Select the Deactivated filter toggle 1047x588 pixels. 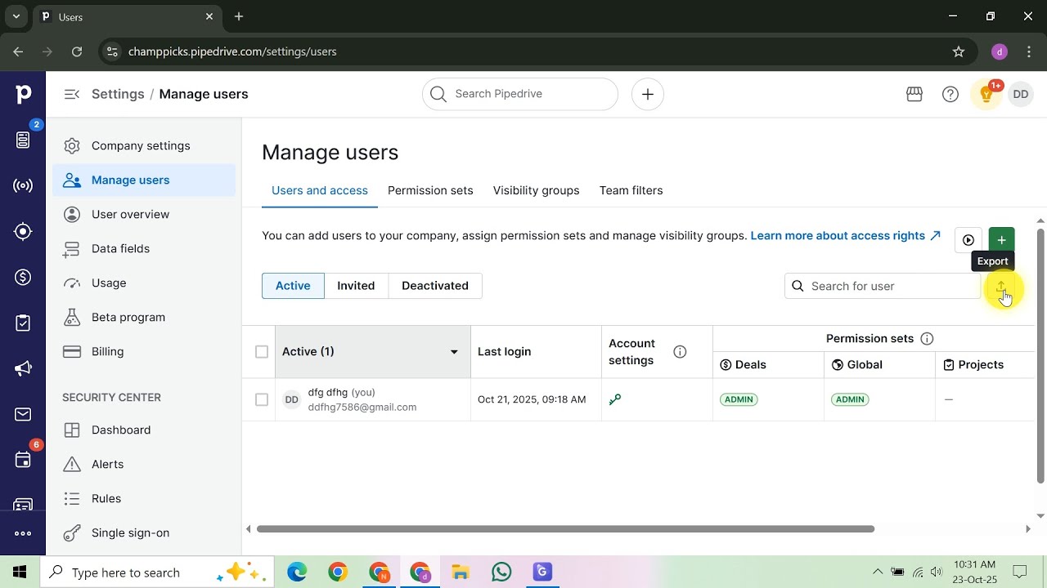435,286
